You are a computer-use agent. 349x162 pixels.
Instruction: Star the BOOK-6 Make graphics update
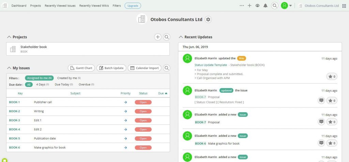tap(332, 143)
